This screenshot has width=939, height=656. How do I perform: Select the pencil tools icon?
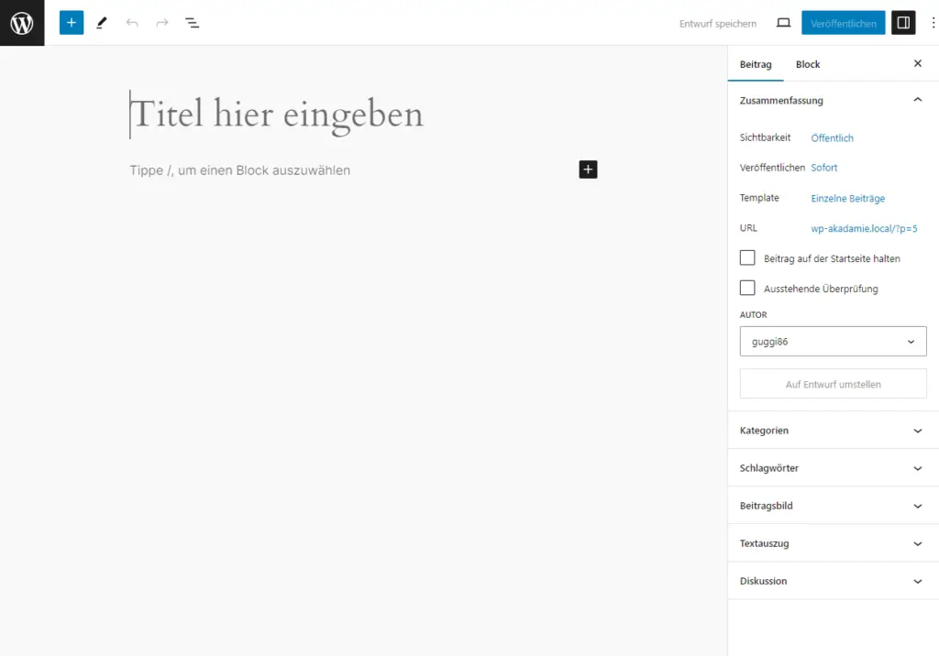click(101, 23)
